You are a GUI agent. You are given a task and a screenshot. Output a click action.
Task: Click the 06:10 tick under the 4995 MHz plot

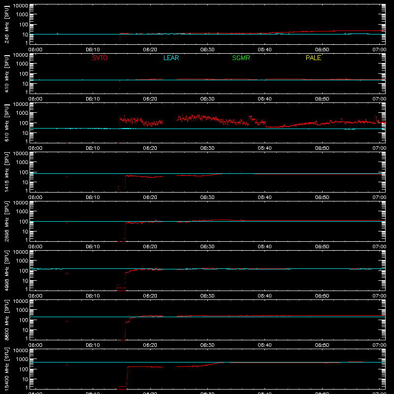pos(93,296)
